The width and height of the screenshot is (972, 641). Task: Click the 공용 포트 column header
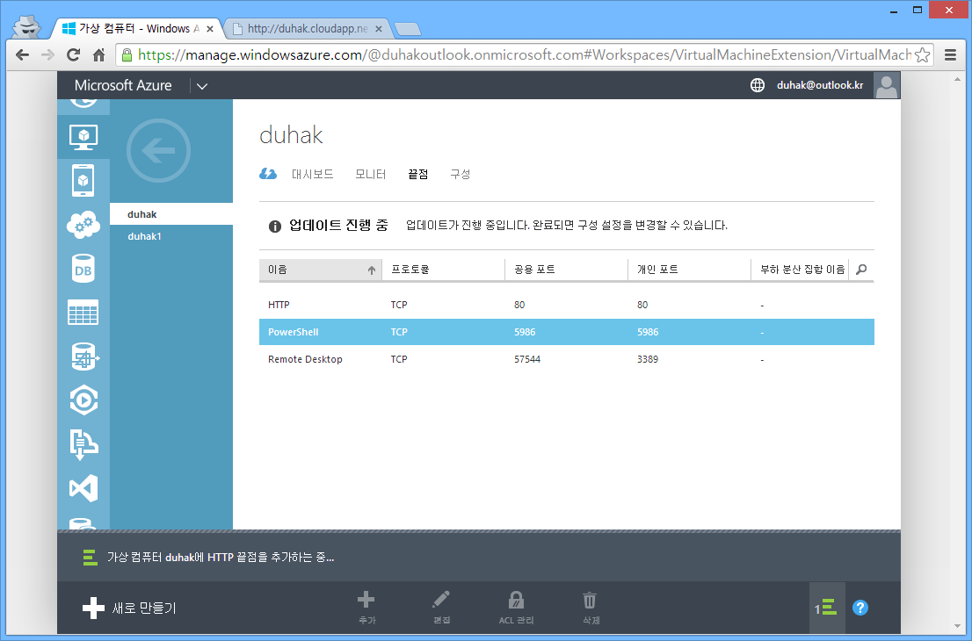point(567,270)
